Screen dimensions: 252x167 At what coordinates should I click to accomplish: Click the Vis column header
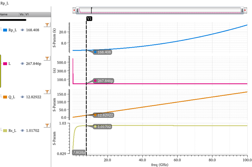point(22,14)
